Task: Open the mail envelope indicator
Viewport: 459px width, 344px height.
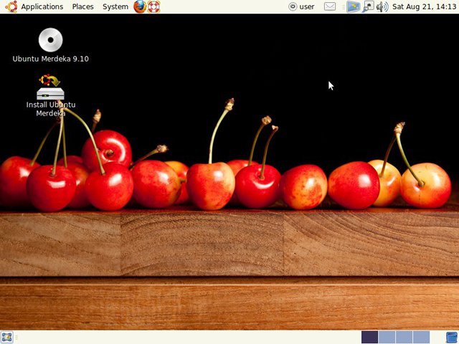Action: 330,6
